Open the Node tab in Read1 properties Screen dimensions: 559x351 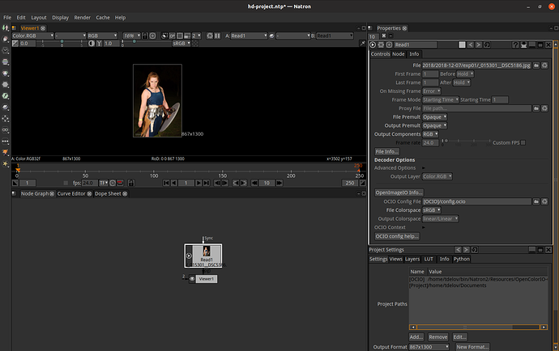(x=399, y=54)
